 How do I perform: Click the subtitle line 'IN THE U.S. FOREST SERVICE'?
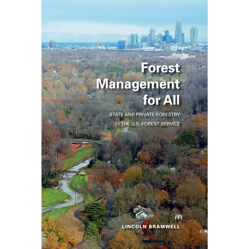(x=147, y=124)
